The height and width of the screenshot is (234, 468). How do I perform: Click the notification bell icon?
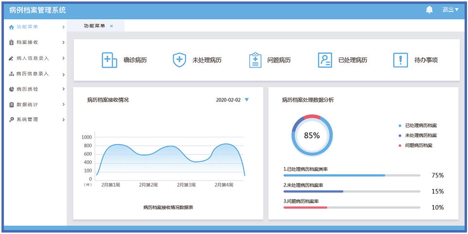click(429, 10)
